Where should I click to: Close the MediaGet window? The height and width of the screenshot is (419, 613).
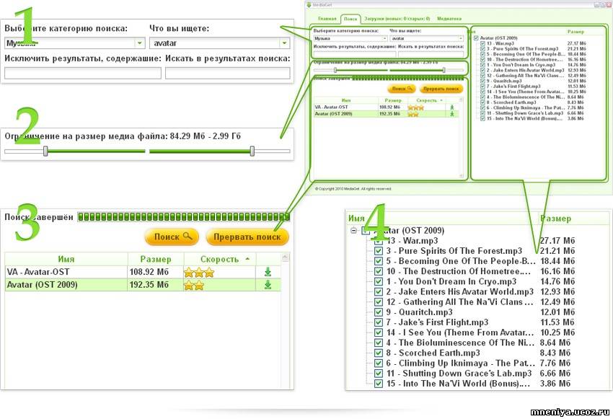608,5
